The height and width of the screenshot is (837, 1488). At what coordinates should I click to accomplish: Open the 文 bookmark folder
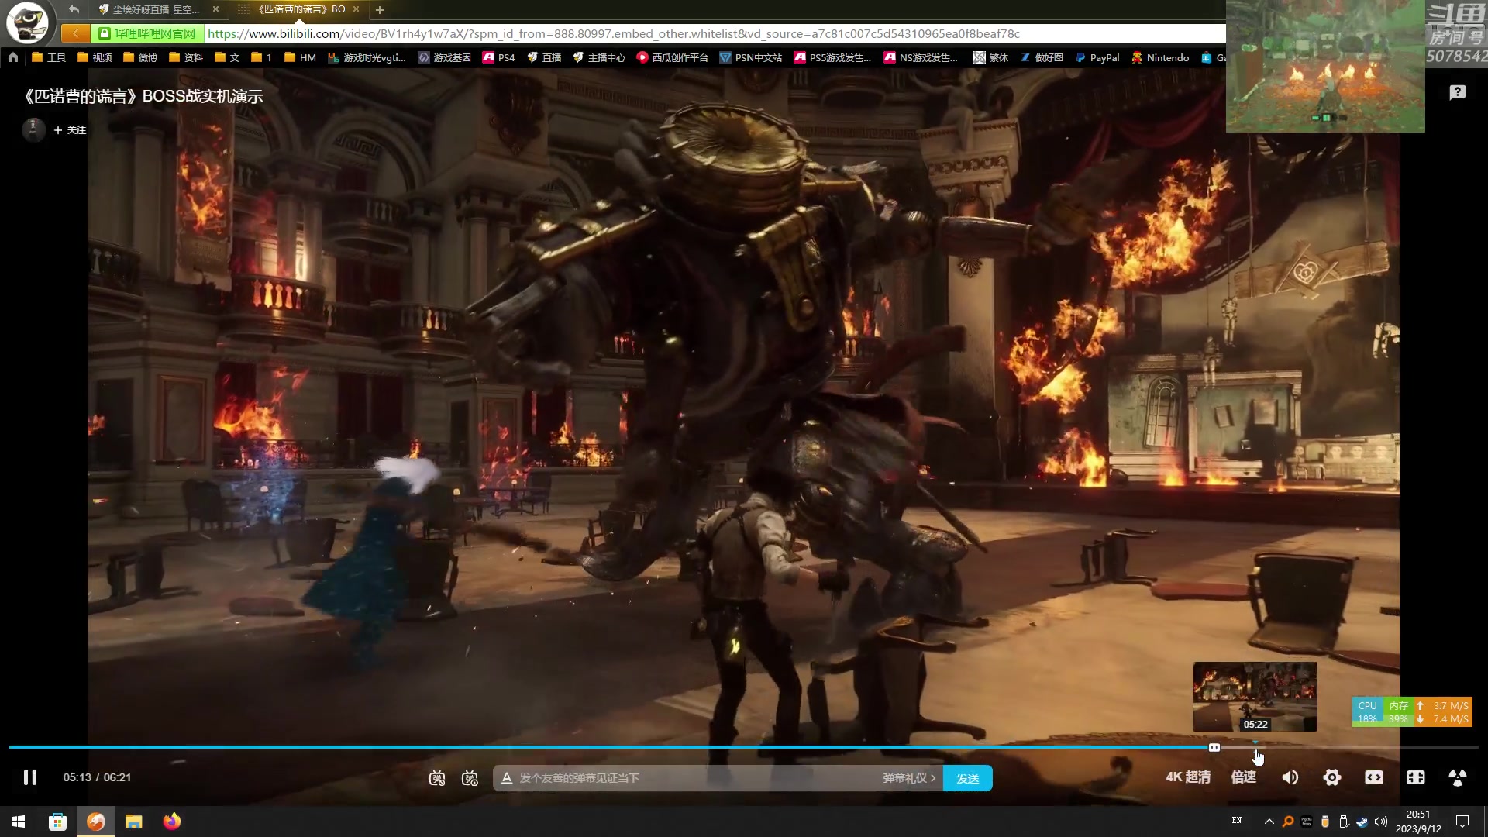click(x=227, y=57)
